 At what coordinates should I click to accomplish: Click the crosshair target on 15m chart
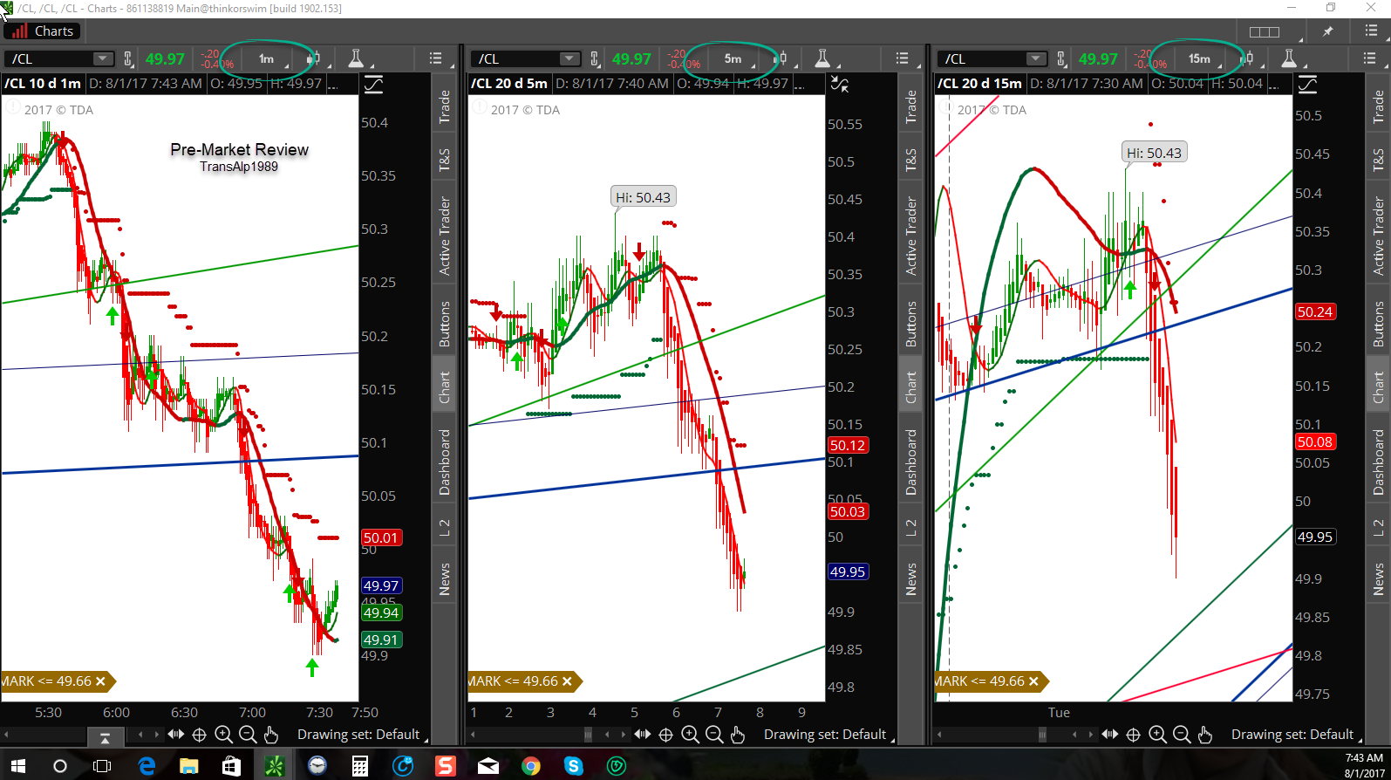(x=1133, y=735)
